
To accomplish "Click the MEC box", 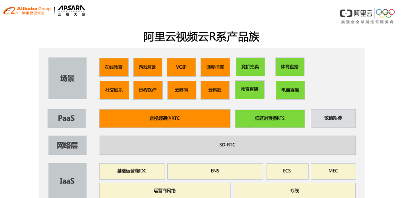I will click(333, 172).
